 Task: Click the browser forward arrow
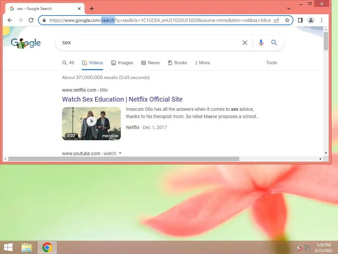coord(20,20)
